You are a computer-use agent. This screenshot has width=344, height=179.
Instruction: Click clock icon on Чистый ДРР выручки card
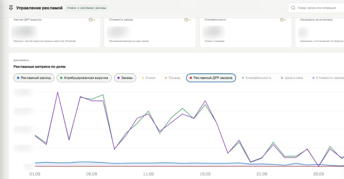91,20
